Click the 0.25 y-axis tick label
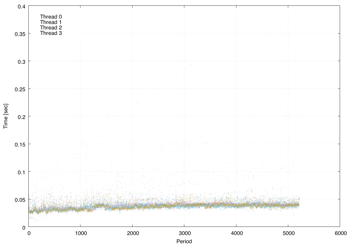 coord(20,89)
